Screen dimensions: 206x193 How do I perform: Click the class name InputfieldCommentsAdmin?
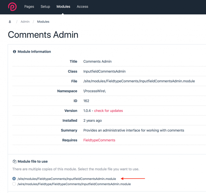104,71
